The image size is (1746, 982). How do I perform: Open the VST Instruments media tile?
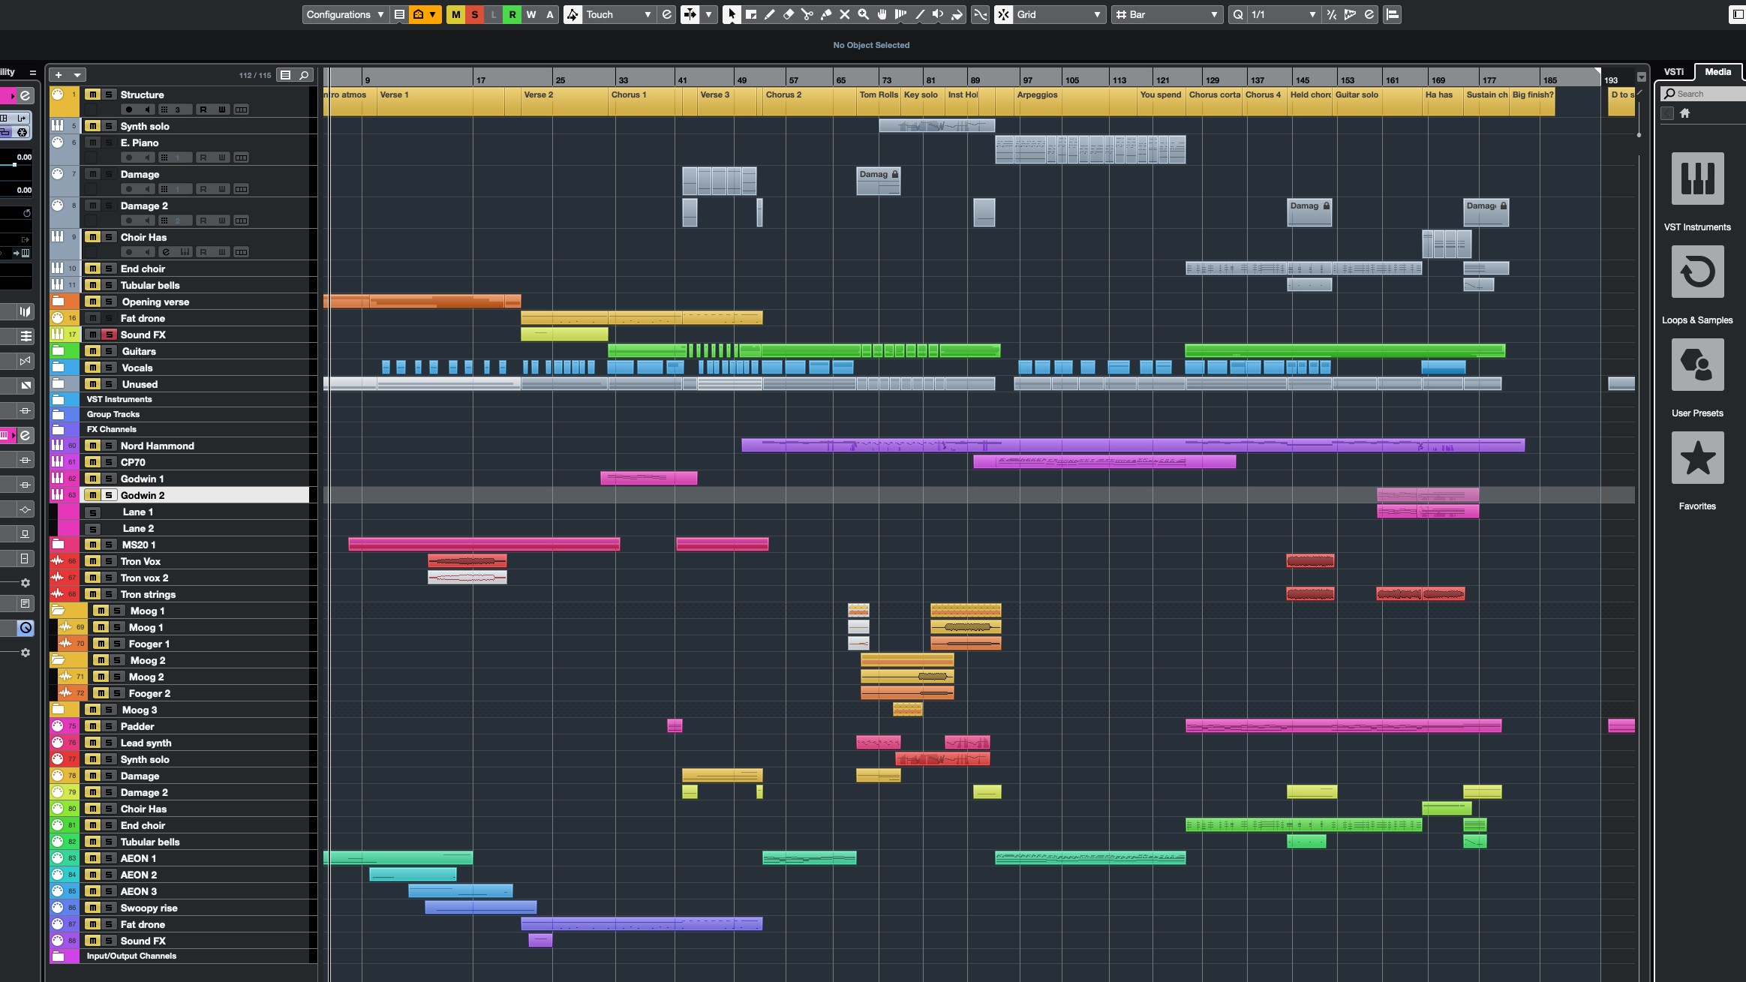(x=1696, y=179)
